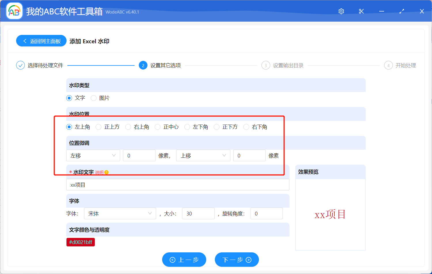Screen dimensions: 432x274
Task: Click the #d0021bff color swatch
Action: [x=81, y=242]
